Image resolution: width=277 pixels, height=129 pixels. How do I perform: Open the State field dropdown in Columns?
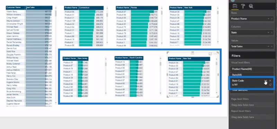click(268, 32)
